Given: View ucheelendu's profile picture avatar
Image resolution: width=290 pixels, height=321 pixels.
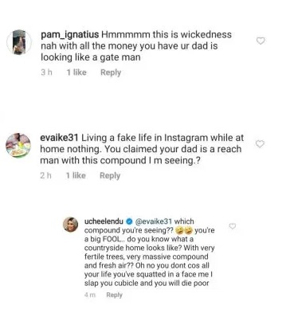Looking at the screenshot, I should pos(70,225).
